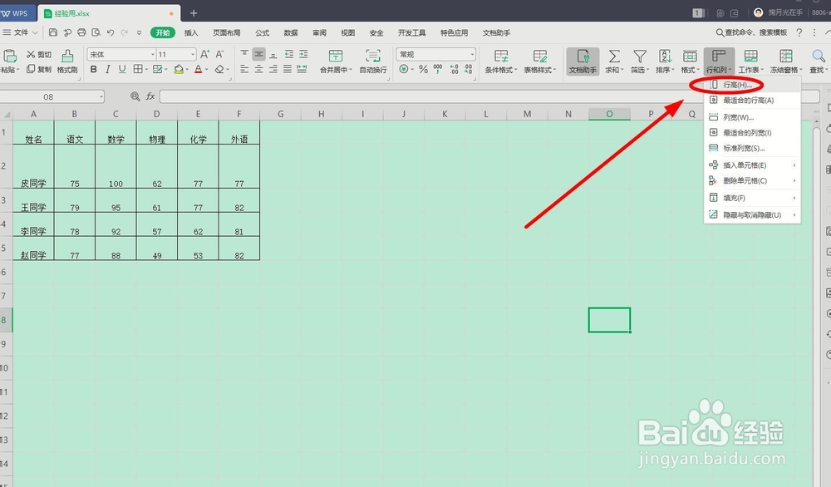
Task: Apply red font color A
Action: coord(199,69)
